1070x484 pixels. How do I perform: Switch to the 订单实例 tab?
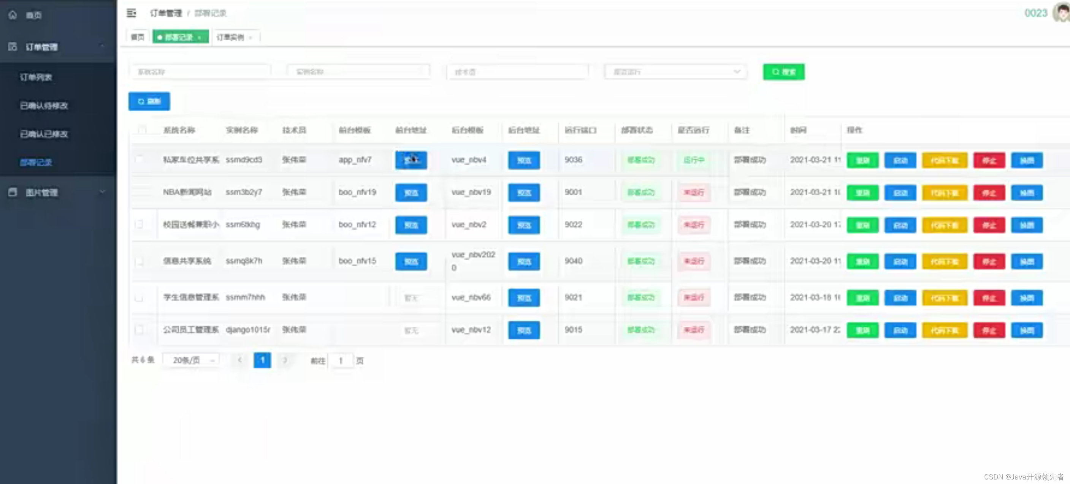(x=230, y=37)
